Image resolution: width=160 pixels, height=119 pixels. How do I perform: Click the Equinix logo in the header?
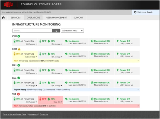point(8,4)
